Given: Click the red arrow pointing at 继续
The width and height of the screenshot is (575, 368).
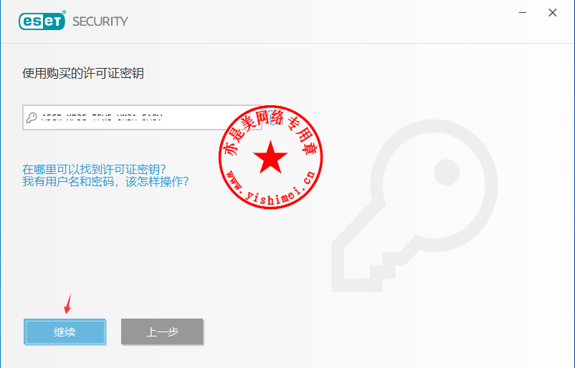Looking at the screenshot, I should pyautogui.click(x=68, y=304).
